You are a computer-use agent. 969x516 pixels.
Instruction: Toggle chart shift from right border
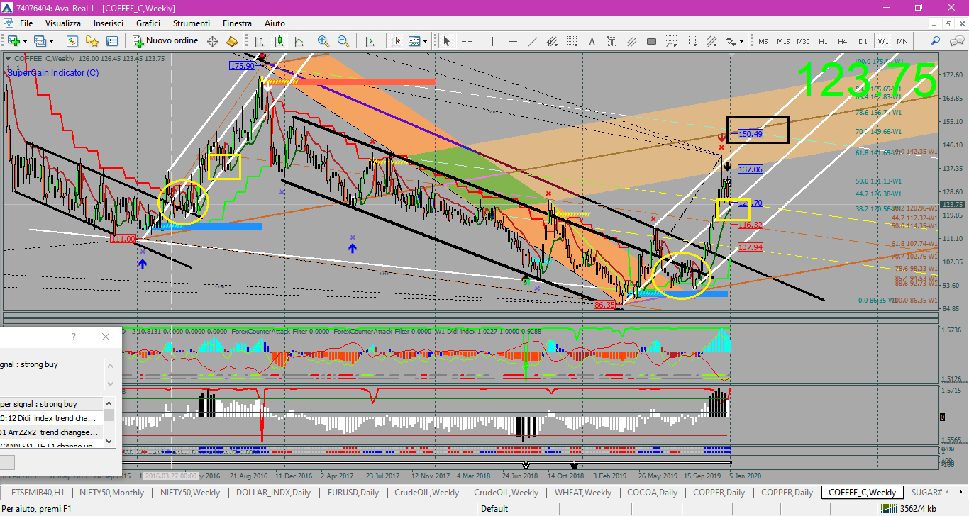tap(394, 40)
